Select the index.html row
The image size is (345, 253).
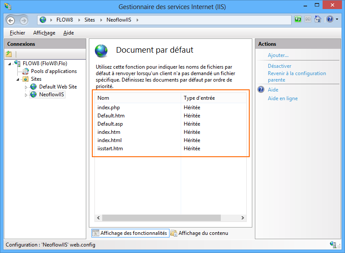(x=170, y=140)
